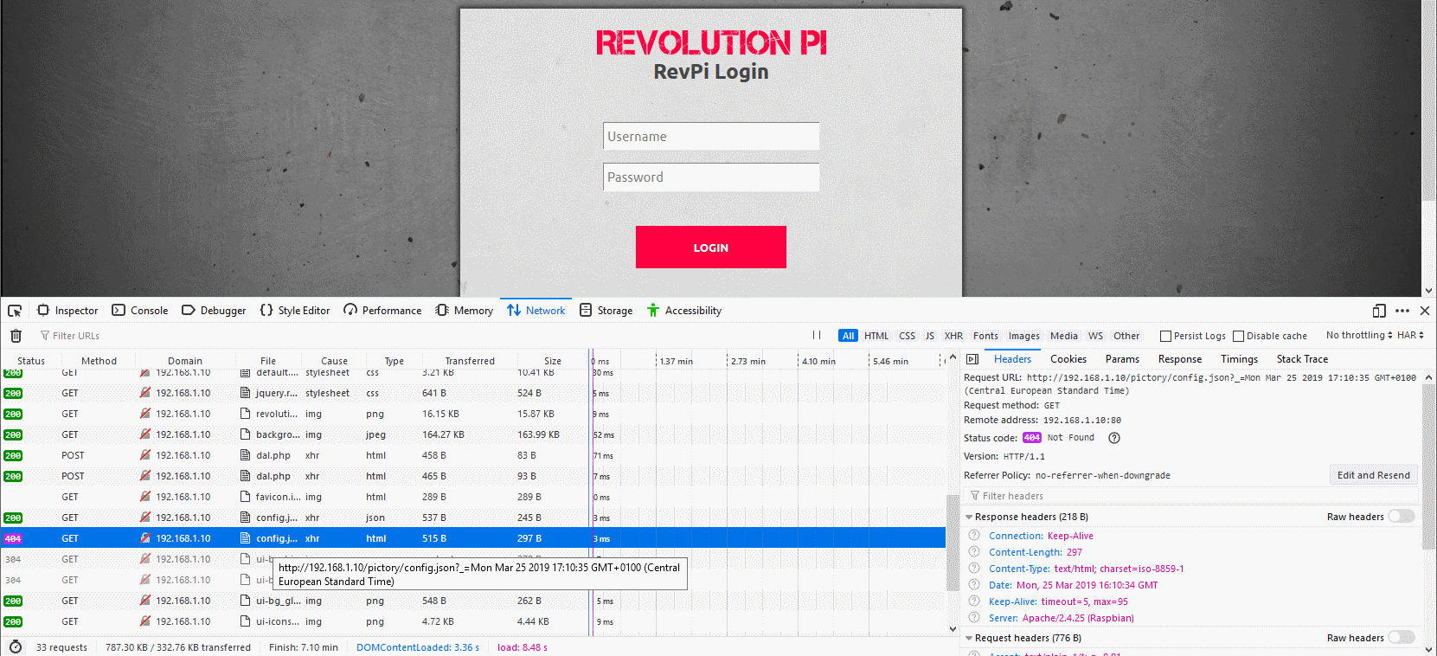1437x656 pixels.
Task: Select the Network panel tab
Action: (x=536, y=311)
